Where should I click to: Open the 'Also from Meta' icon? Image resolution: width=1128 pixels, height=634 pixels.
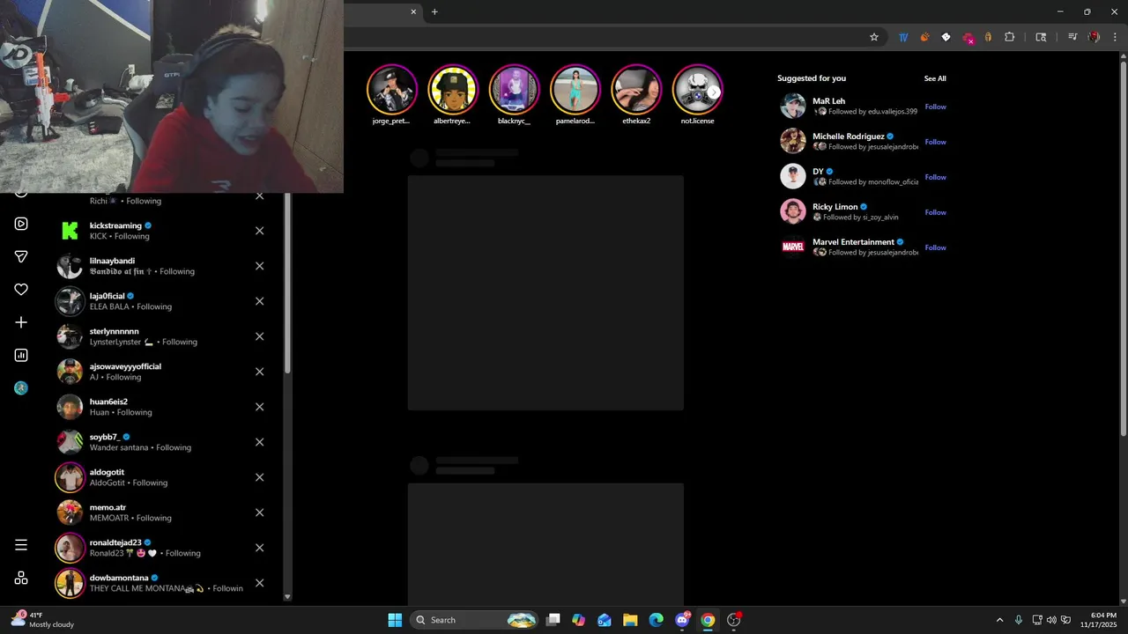pyautogui.click(x=21, y=578)
